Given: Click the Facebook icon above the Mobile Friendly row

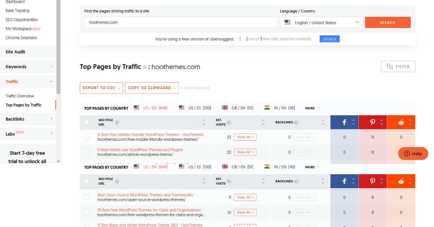Looking at the screenshot, I should pyautogui.click(x=344, y=122).
